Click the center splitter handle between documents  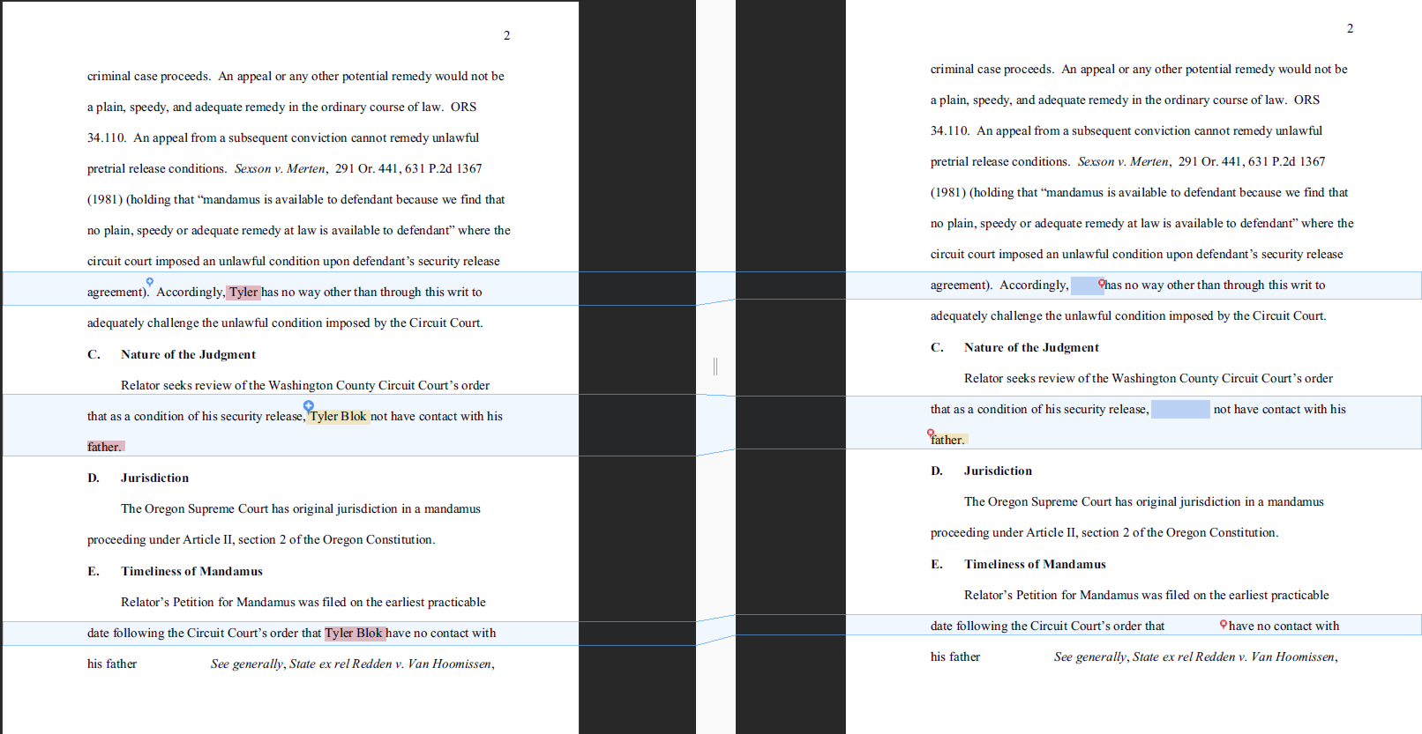[x=715, y=366]
